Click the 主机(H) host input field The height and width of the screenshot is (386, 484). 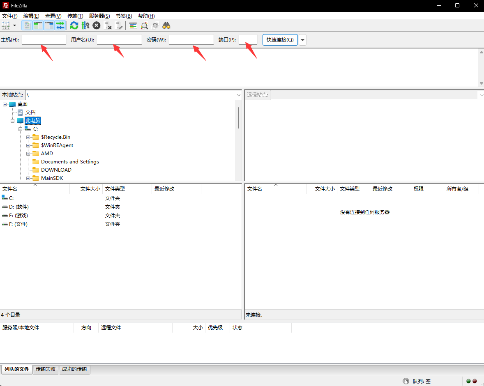point(44,39)
